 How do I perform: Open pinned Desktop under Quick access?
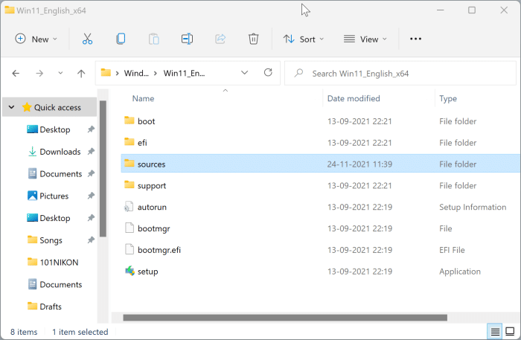pos(55,129)
